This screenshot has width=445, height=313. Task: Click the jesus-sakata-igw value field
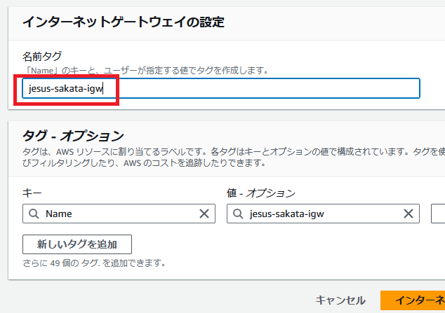point(323,214)
